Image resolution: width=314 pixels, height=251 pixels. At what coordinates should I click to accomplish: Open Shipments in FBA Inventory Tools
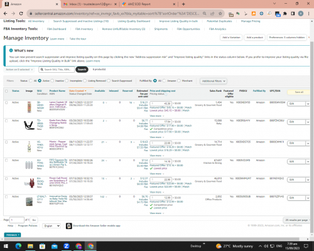[x=161, y=29]
